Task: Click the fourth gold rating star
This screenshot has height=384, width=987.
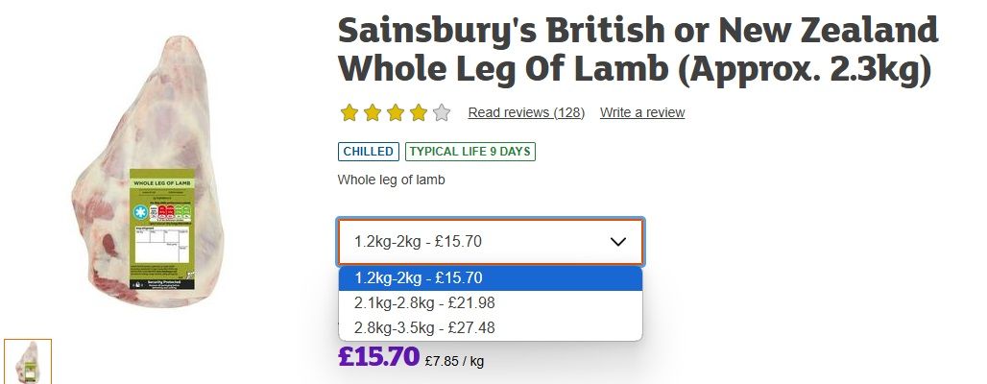Action: click(419, 113)
